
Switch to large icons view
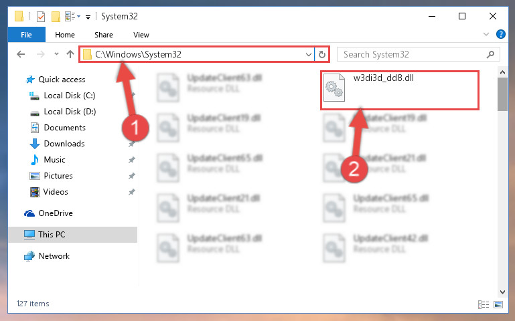point(498,304)
